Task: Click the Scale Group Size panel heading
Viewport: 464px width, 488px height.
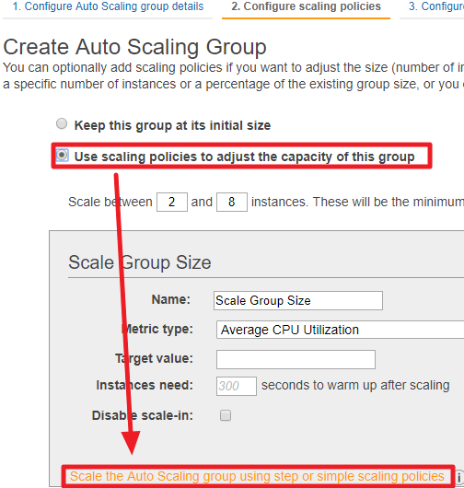Action: point(140,262)
